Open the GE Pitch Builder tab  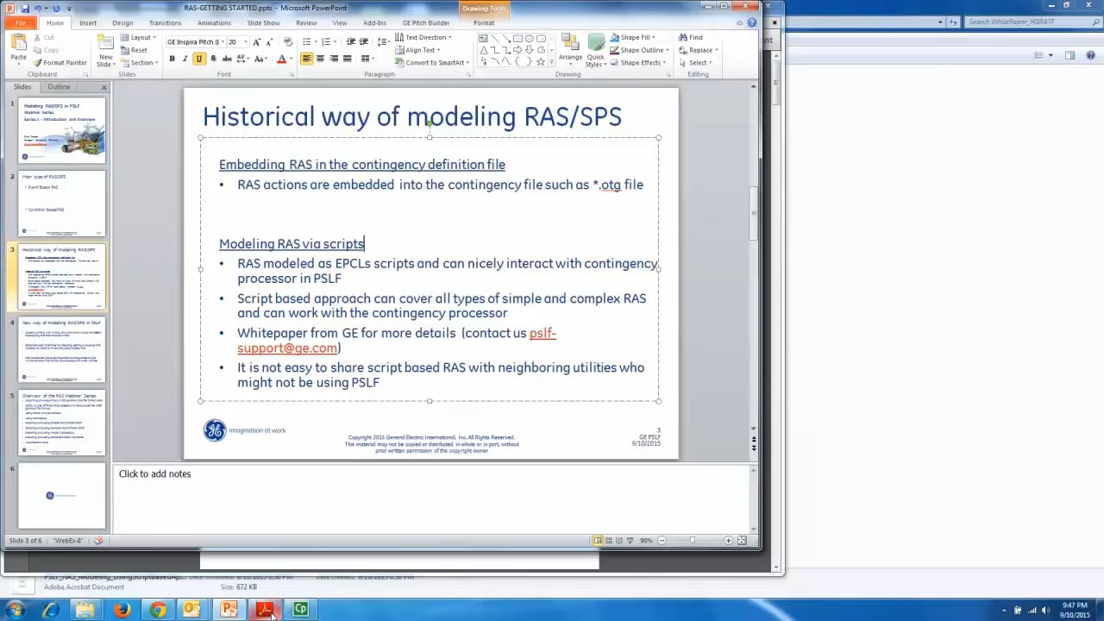[x=426, y=22]
